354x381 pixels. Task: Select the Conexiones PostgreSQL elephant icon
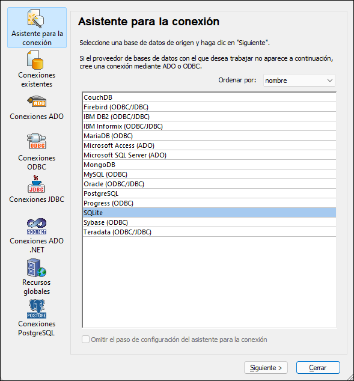tap(37, 309)
